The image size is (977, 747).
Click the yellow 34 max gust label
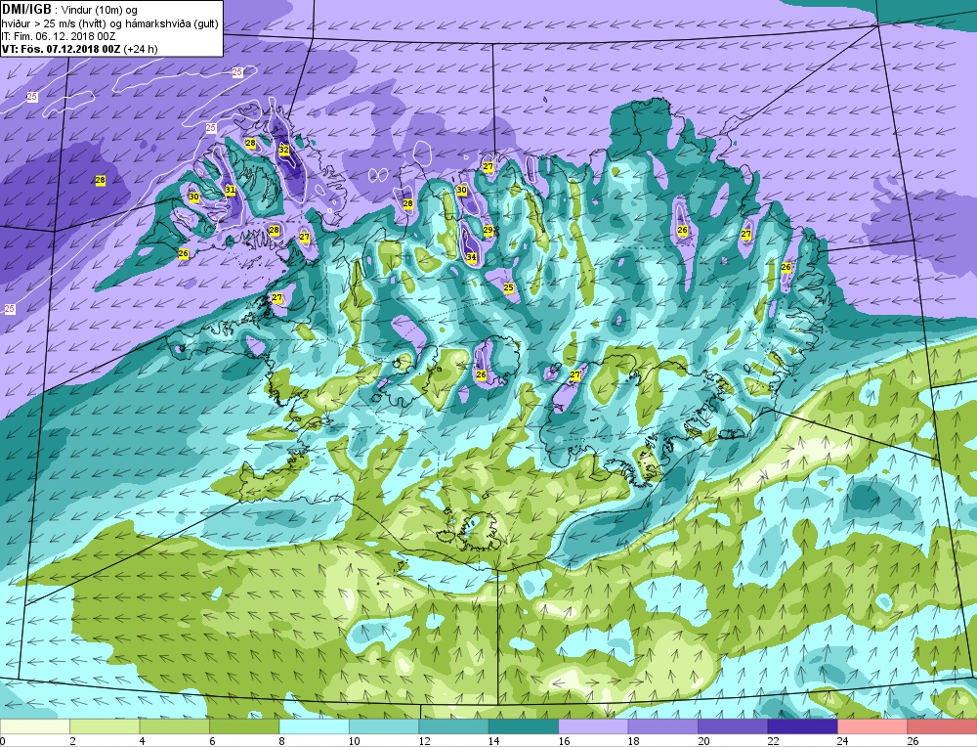pos(472,257)
